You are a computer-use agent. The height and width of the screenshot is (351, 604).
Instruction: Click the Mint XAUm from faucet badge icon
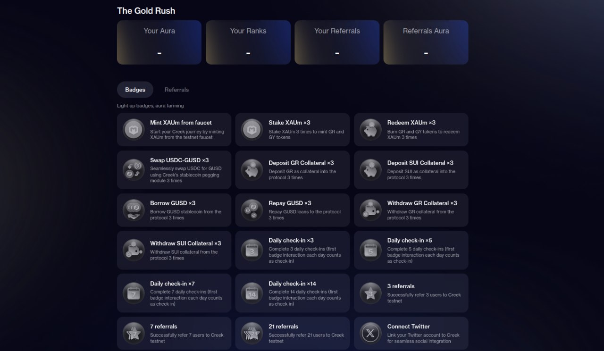tap(134, 129)
